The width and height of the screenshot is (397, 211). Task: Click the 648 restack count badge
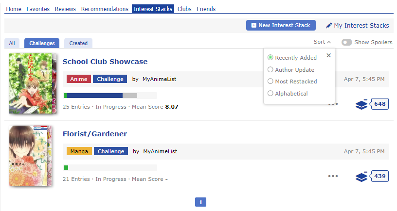379,104
